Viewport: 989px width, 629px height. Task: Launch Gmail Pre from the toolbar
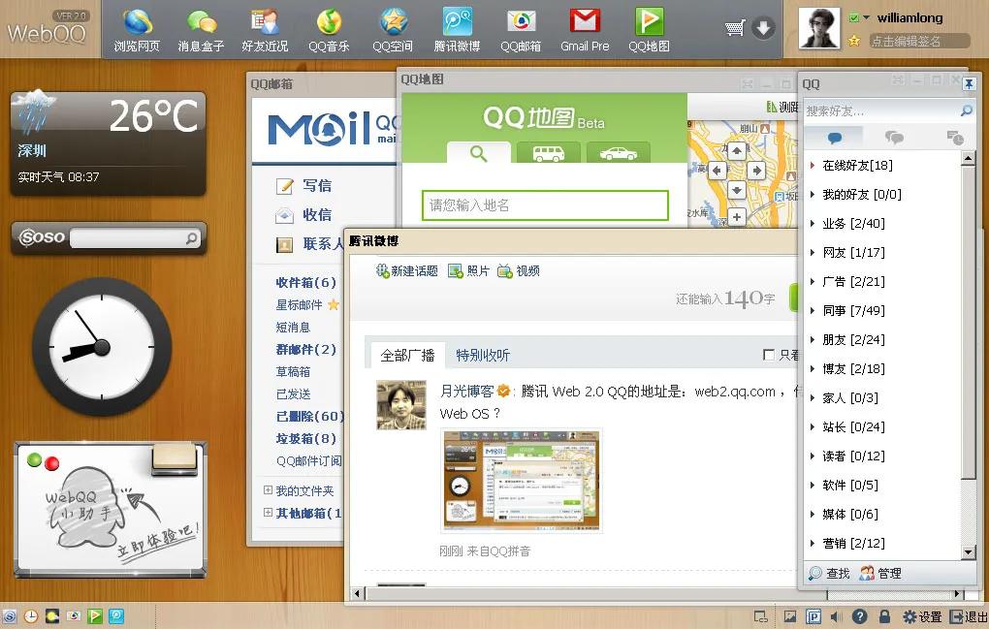click(585, 29)
